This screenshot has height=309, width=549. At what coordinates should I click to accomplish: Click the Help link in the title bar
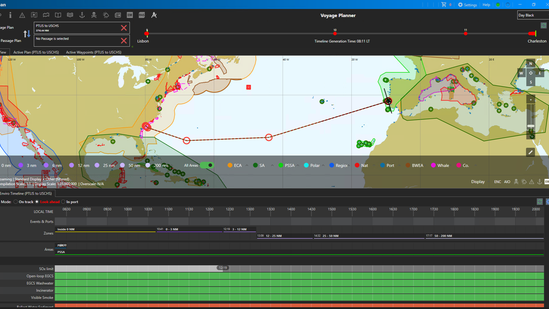coord(486,5)
